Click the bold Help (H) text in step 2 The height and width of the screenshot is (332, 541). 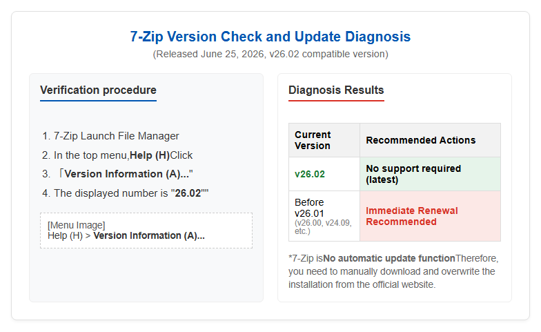pos(149,155)
